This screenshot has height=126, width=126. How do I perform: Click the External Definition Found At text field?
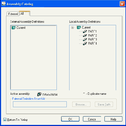40,104
